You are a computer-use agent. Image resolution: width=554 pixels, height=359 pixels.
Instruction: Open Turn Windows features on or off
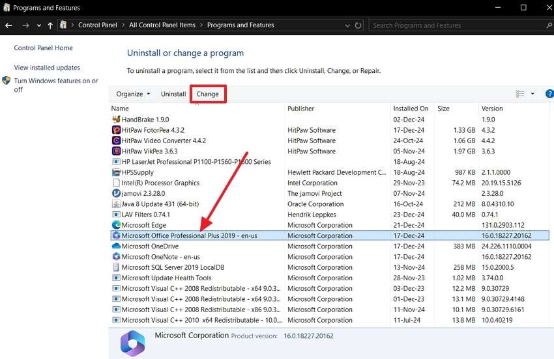56,85
